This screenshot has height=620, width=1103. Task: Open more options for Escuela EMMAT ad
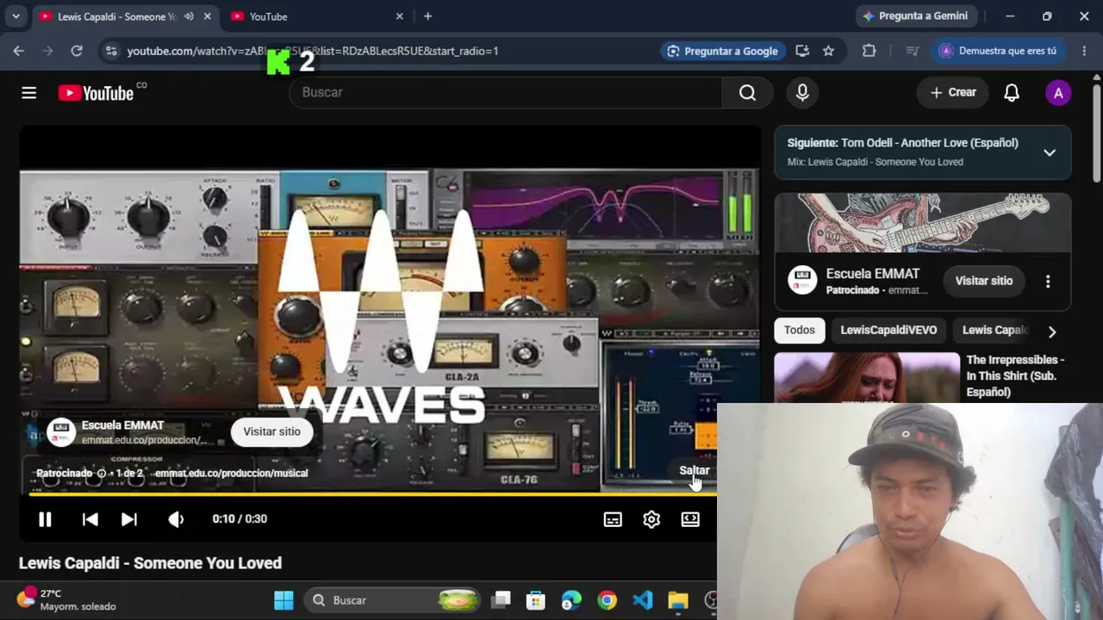point(1048,281)
